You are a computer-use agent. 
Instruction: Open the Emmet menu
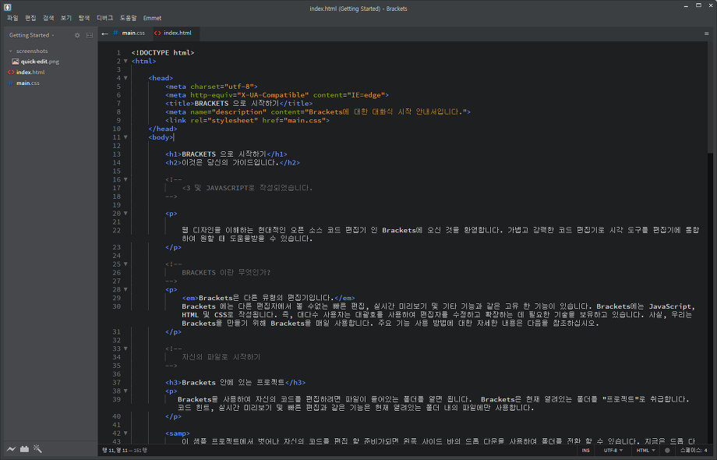[152, 18]
